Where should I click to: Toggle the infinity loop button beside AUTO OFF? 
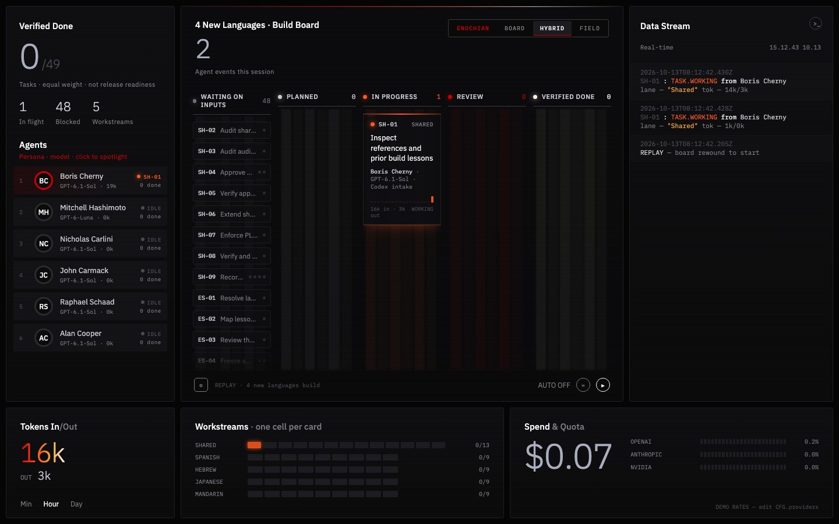click(x=583, y=385)
